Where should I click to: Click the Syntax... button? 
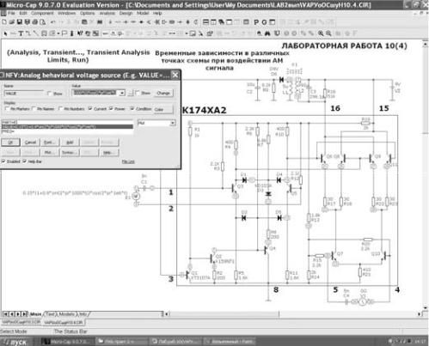(x=69, y=153)
